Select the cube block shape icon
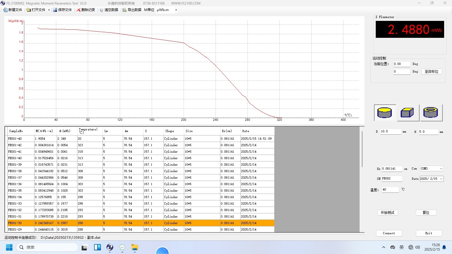 [408, 113]
